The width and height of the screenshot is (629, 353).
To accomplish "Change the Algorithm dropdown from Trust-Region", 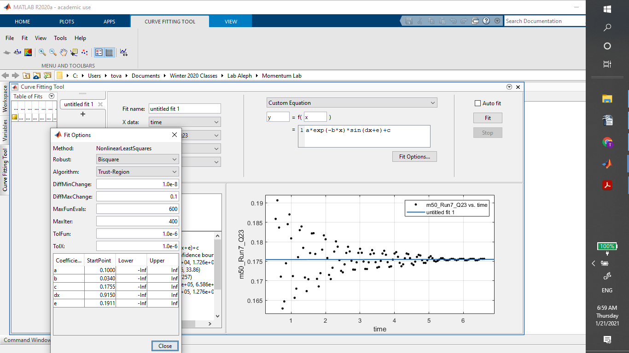I will [x=137, y=171].
